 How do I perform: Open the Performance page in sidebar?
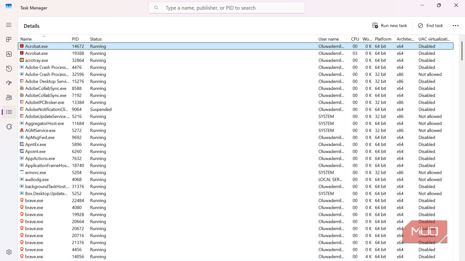click(9, 54)
